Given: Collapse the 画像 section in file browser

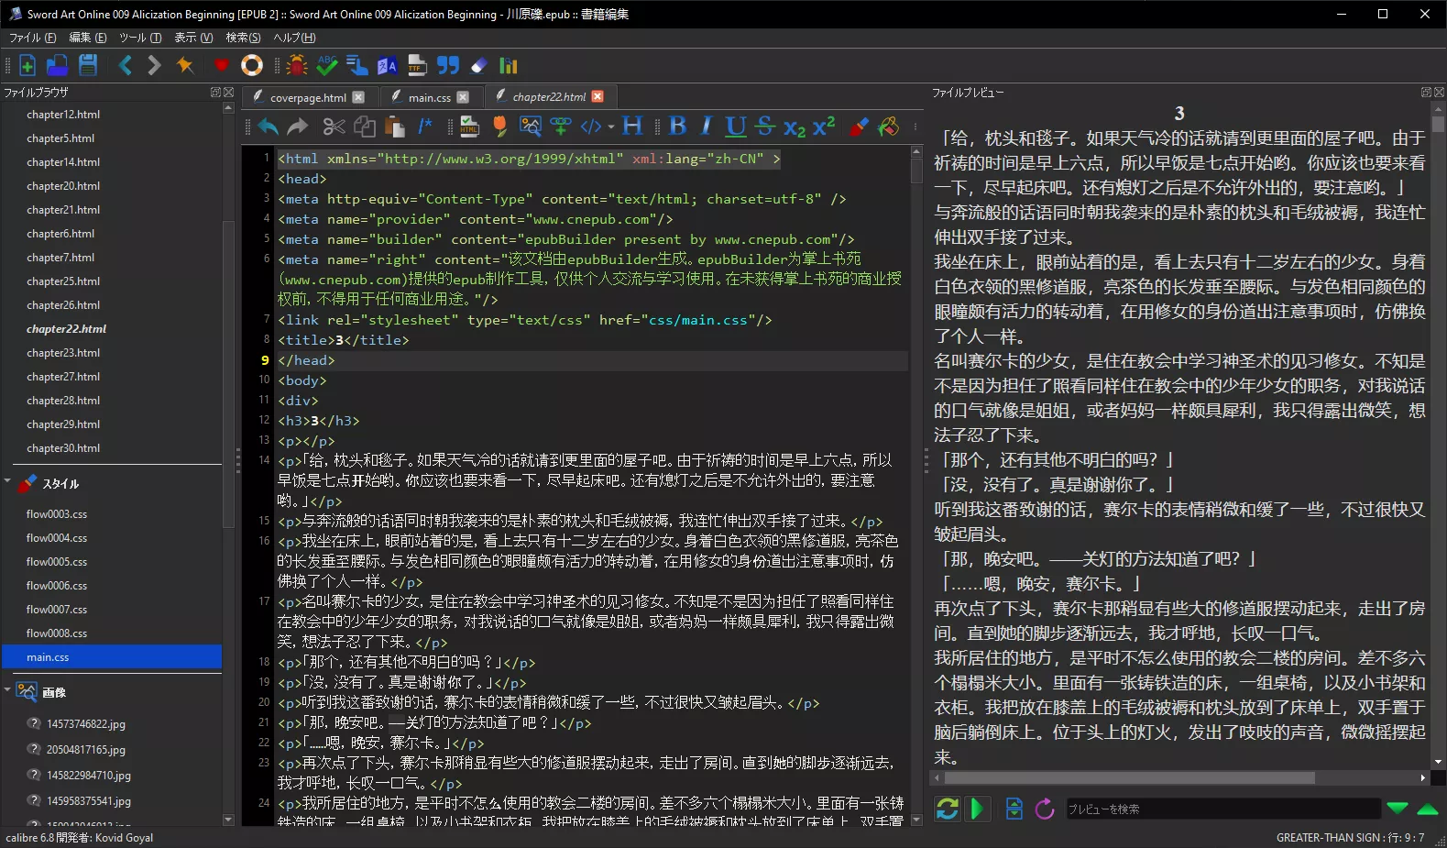Looking at the screenshot, I should 7,690.
